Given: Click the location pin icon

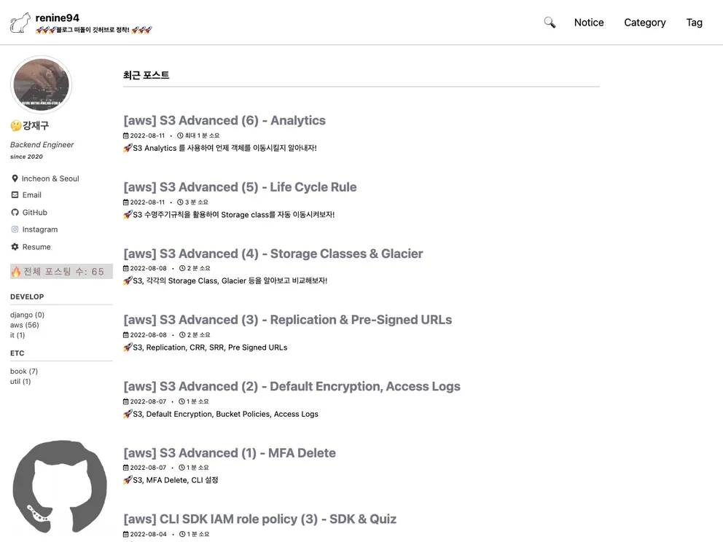Looking at the screenshot, I should pos(15,178).
